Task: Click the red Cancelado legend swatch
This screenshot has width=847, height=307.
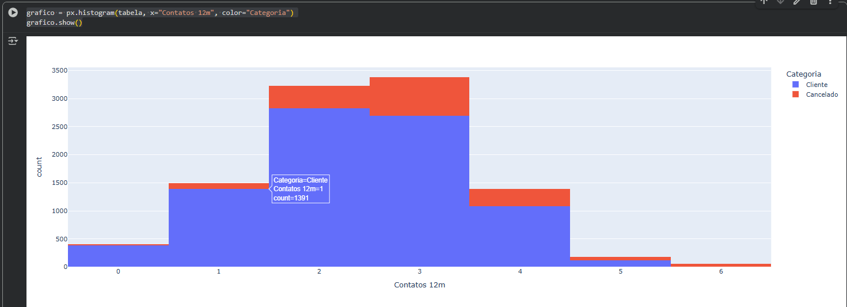Action: [x=796, y=94]
